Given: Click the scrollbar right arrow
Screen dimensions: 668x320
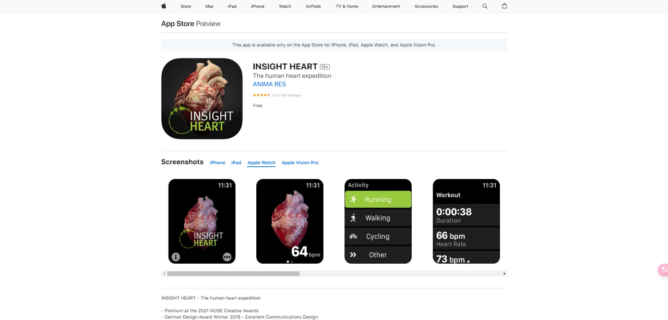Looking at the screenshot, I should (504, 274).
